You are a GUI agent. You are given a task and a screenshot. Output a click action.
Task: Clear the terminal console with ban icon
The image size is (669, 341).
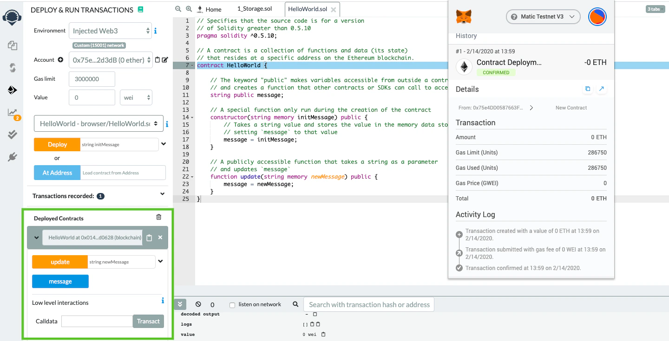tap(198, 304)
